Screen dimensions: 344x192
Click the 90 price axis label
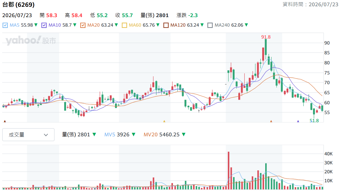pyautogui.click(x=327, y=43)
